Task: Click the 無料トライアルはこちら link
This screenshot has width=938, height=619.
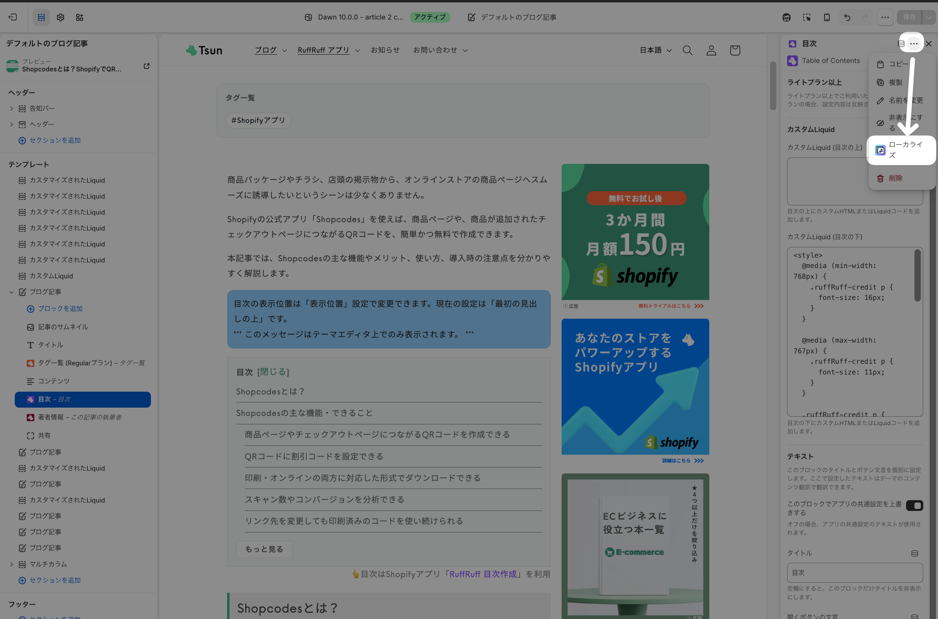Action: 671,306
